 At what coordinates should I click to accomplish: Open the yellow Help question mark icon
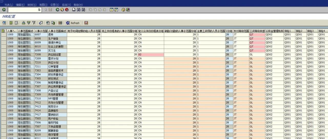click(123, 10)
